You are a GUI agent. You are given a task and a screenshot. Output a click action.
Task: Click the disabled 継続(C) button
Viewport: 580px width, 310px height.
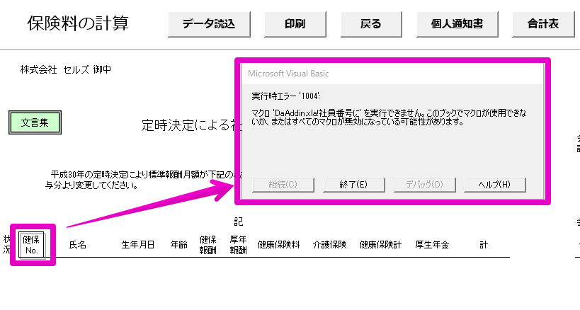click(x=283, y=185)
